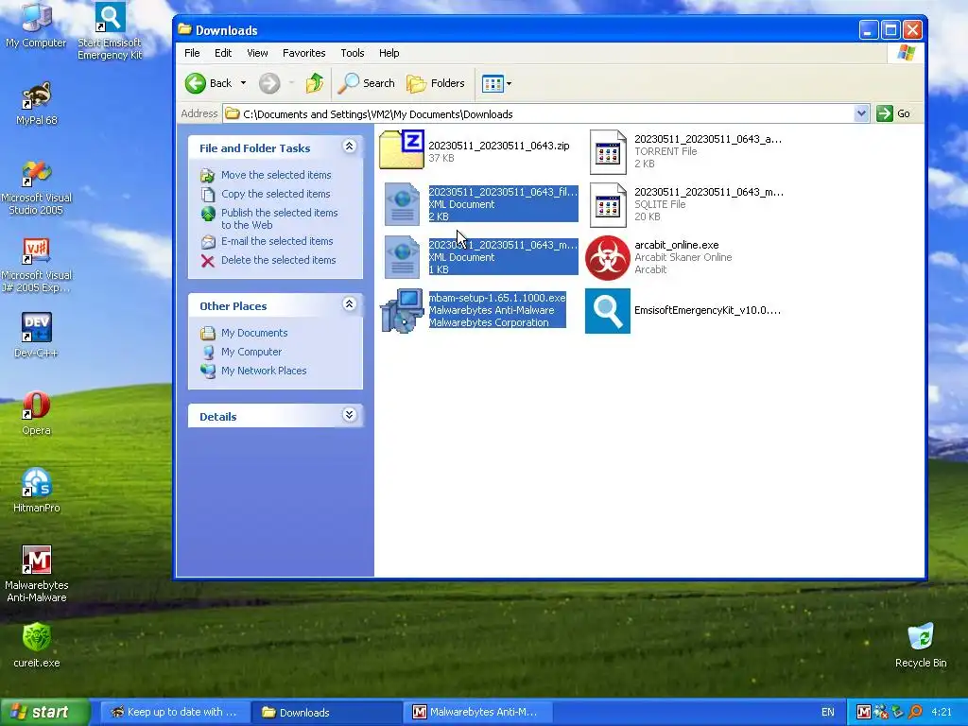Select the arcabit_online.exe biohazard icon

pyautogui.click(x=608, y=258)
